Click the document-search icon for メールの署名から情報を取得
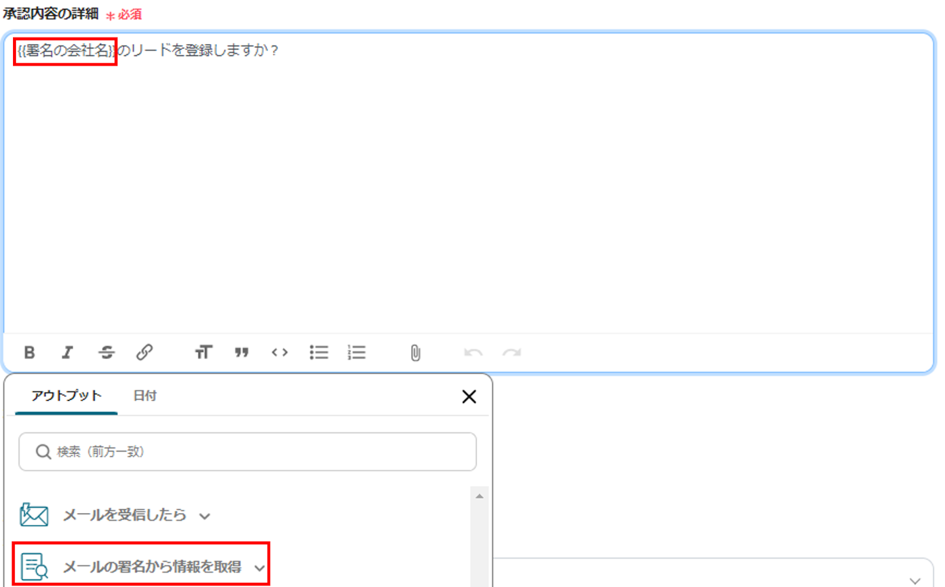Image resolution: width=945 pixels, height=587 pixels. pyautogui.click(x=34, y=566)
